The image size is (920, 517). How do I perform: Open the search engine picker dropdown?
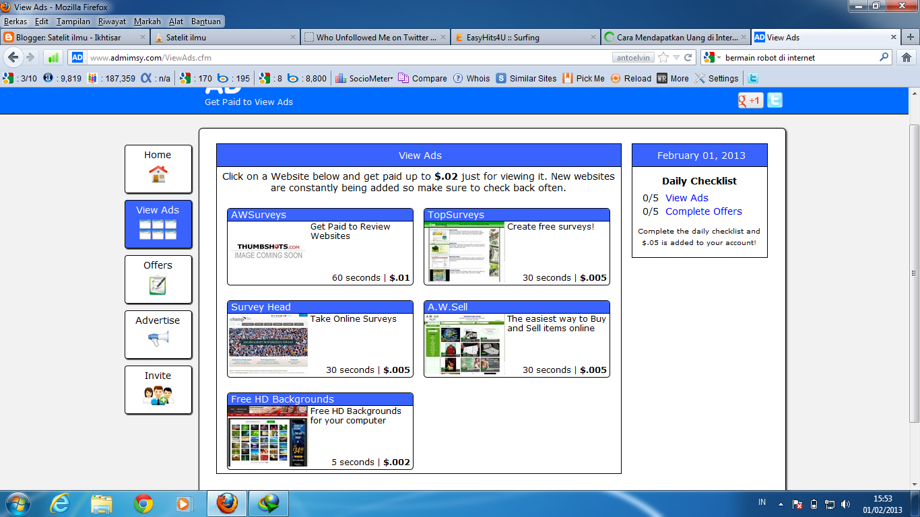click(717, 57)
